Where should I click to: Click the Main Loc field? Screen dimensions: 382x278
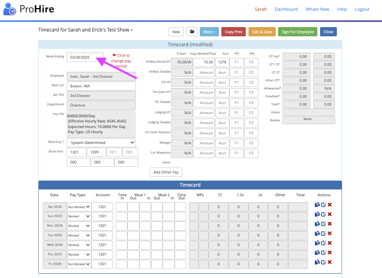[x=101, y=86]
